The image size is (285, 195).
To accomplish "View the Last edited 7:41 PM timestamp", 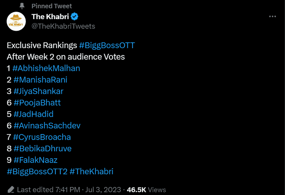I will point(48,190).
